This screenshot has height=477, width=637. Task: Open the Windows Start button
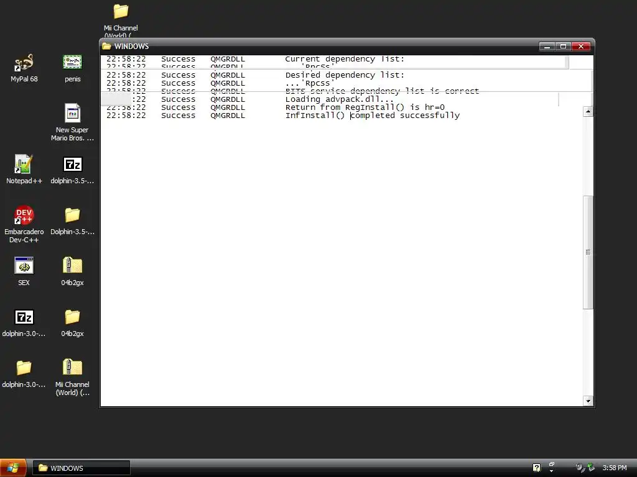point(14,468)
